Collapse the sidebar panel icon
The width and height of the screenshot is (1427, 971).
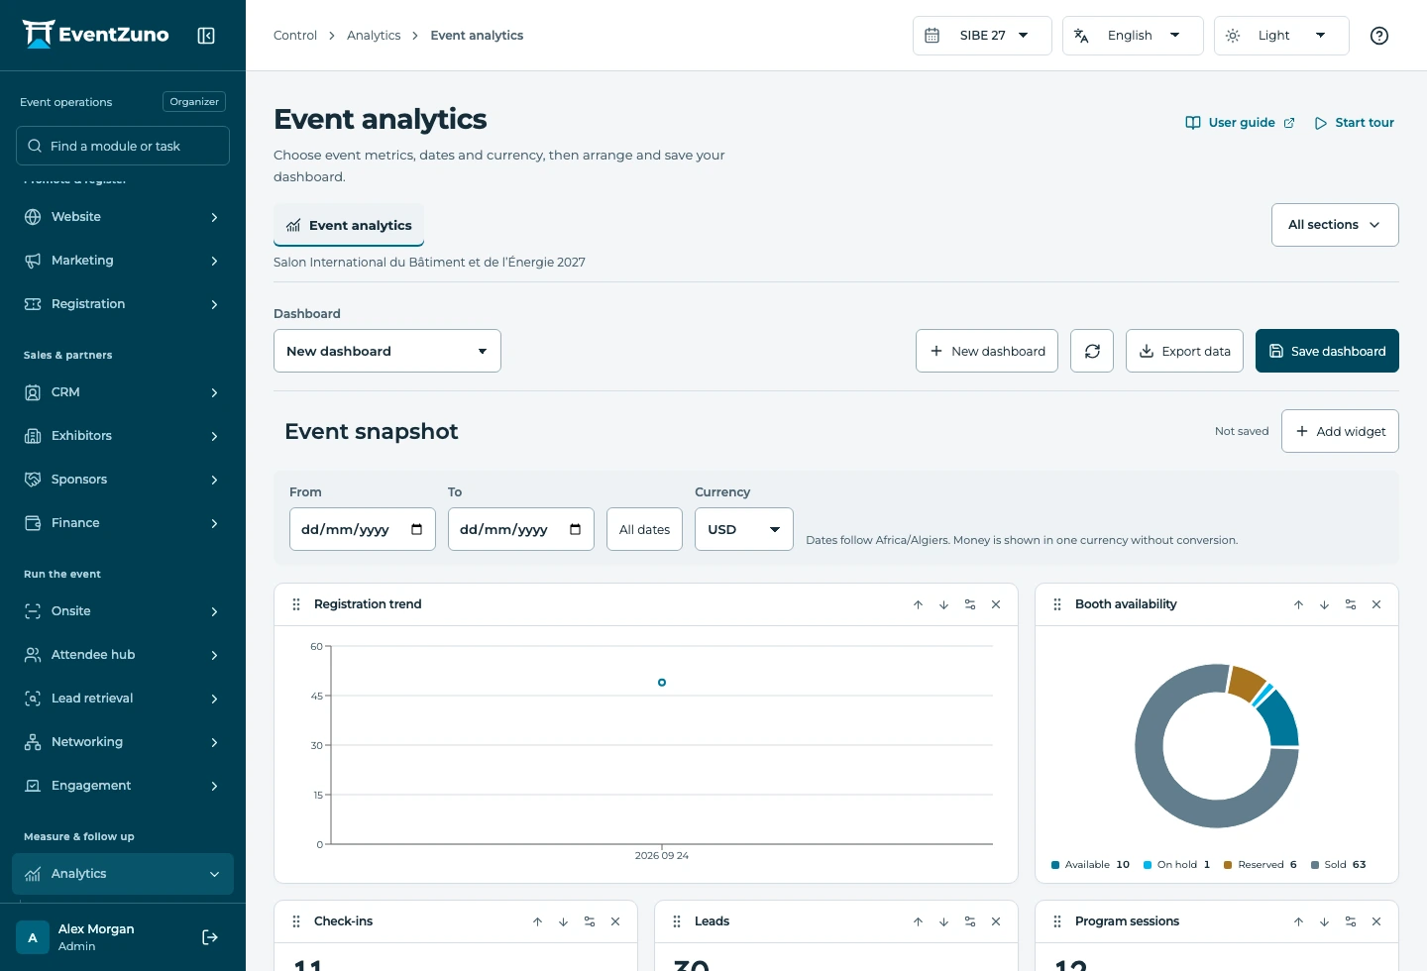coord(206,36)
